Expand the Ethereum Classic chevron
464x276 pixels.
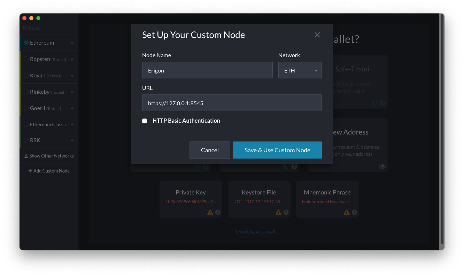coord(72,124)
